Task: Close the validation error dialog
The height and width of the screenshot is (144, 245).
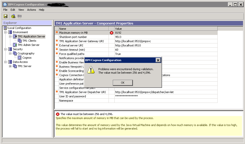Action: point(158,60)
